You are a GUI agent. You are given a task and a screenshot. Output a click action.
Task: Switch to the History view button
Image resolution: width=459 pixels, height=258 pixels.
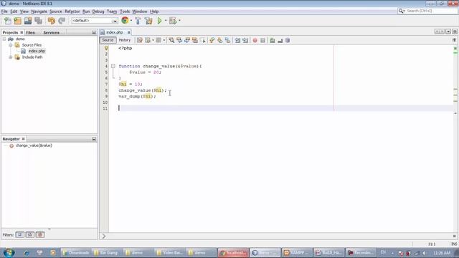coord(124,40)
